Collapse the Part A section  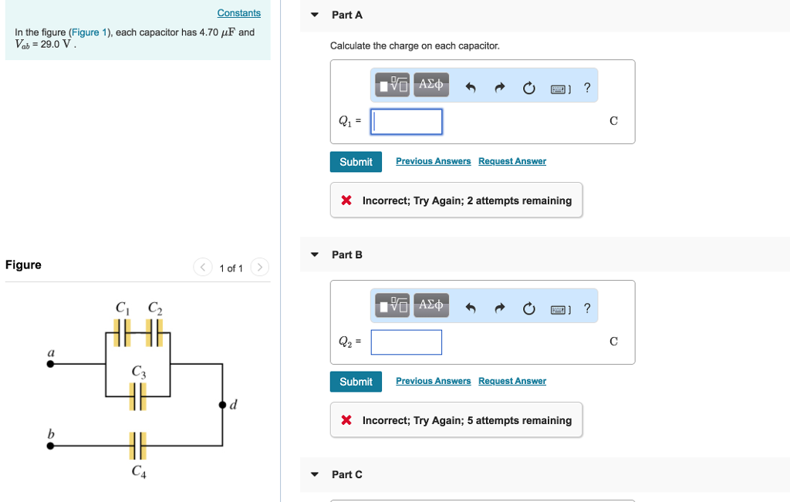(314, 15)
